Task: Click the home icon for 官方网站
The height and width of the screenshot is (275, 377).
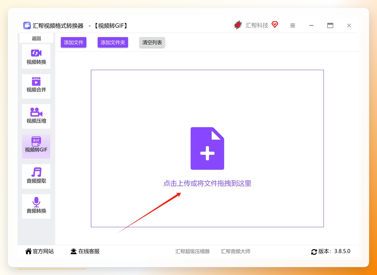Action: coord(28,251)
